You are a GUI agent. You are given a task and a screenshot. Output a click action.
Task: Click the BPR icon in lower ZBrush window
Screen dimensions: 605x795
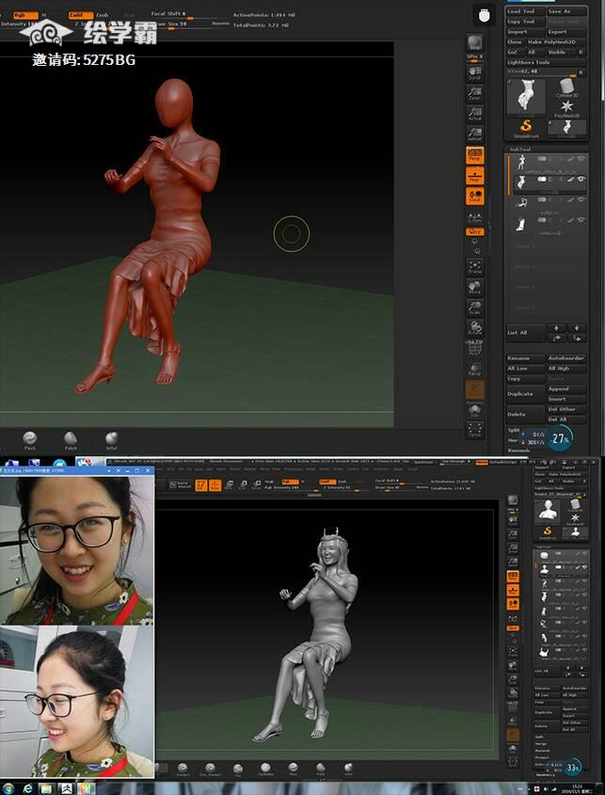coord(513,500)
